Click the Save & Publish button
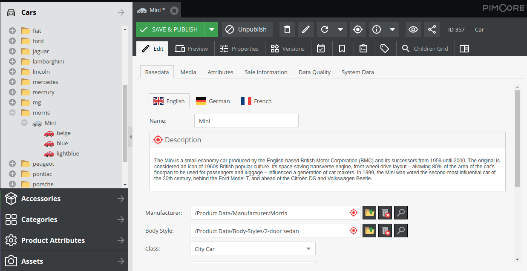Image resolution: width=527 pixels, height=271 pixels. pos(170,29)
